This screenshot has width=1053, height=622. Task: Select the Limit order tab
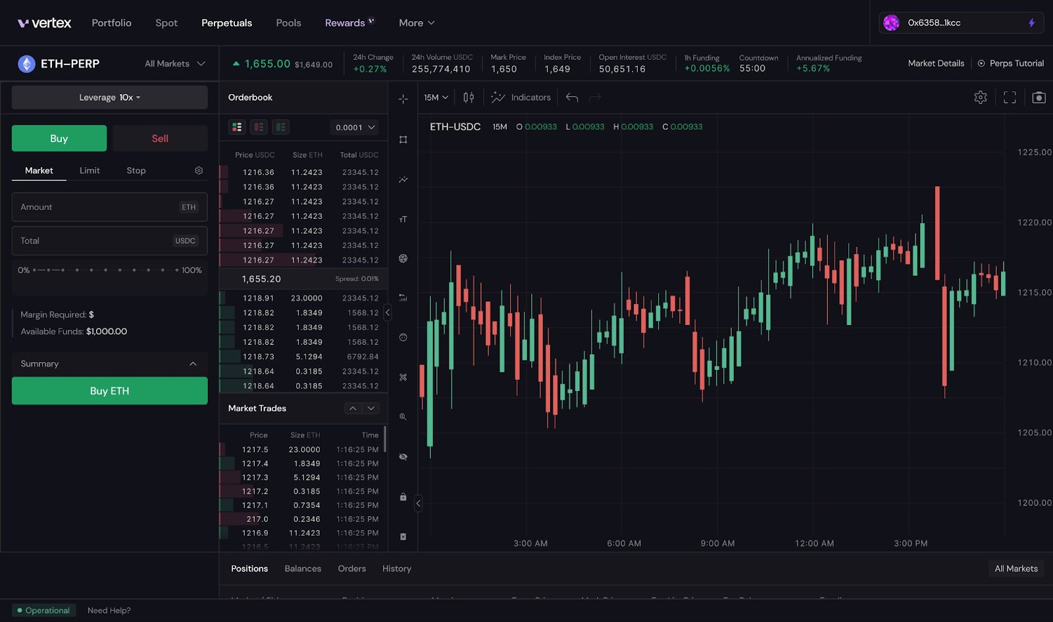coord(90,170)
